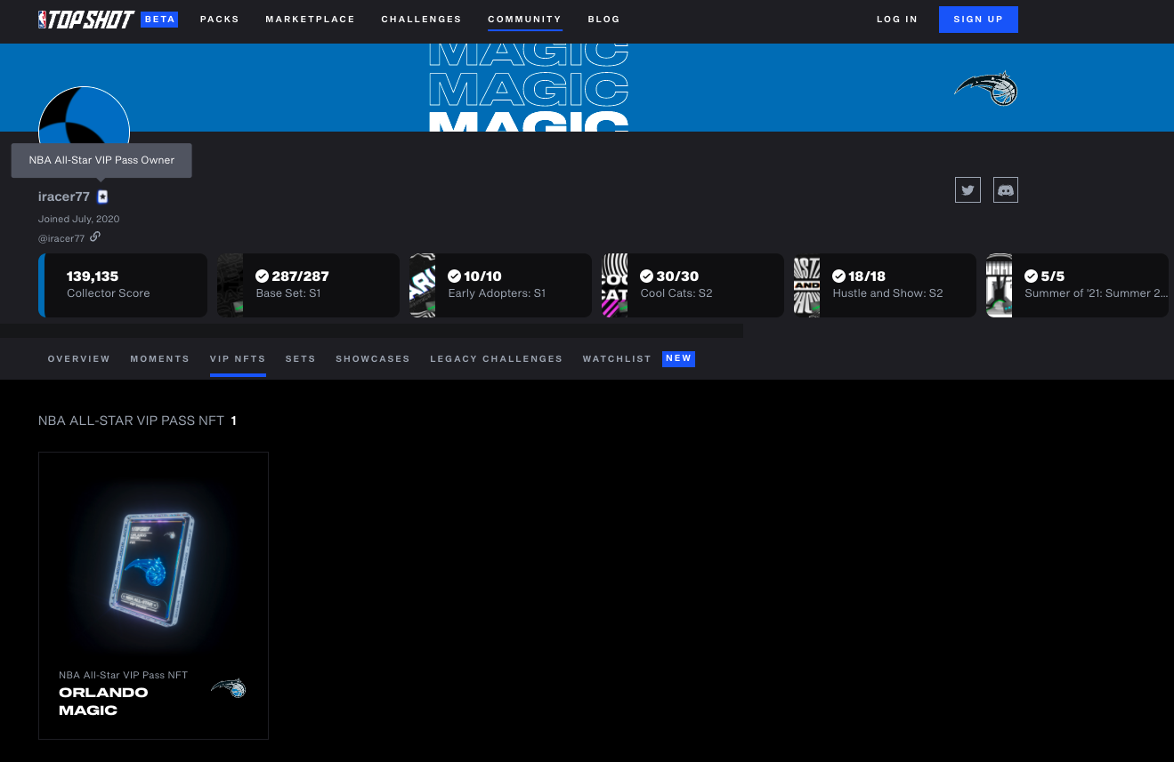Click the "287/287" set count

300,277
